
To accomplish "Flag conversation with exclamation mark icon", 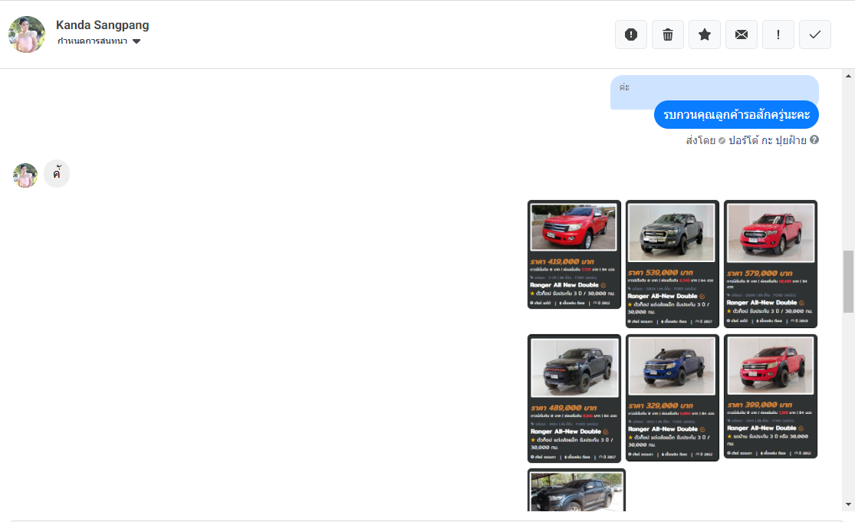I will click(778, 34).
